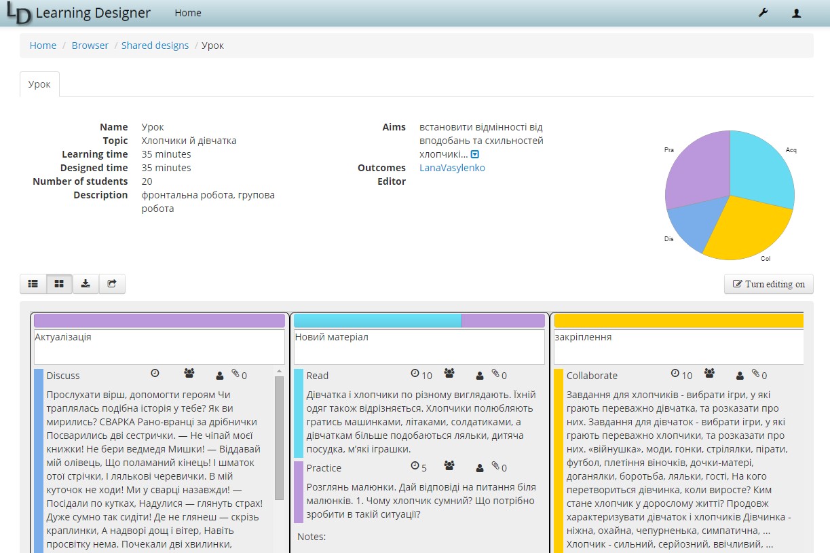Click the share/export design icon
Screen dimensions: 830x553
pyautogui.click(x=112, y=283)
